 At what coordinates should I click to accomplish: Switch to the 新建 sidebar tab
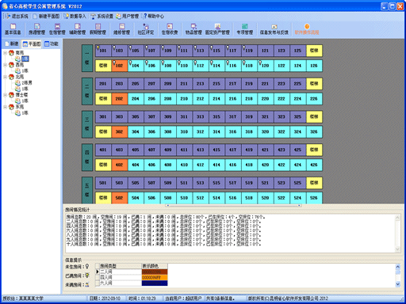[12, 44]
